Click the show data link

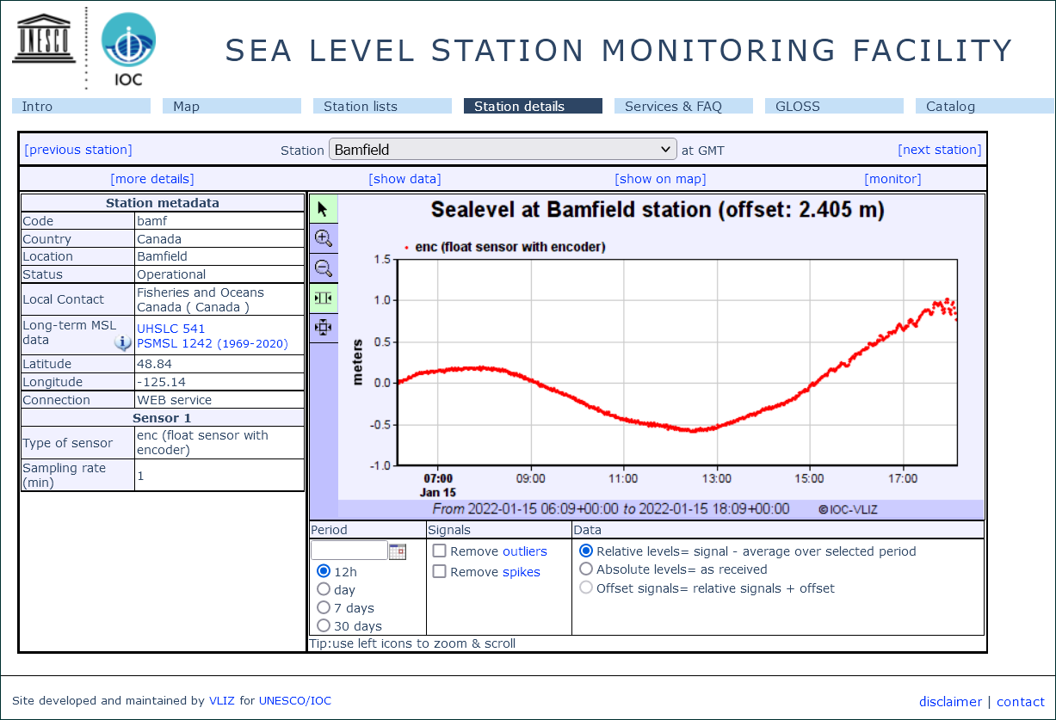coord(404,179)
